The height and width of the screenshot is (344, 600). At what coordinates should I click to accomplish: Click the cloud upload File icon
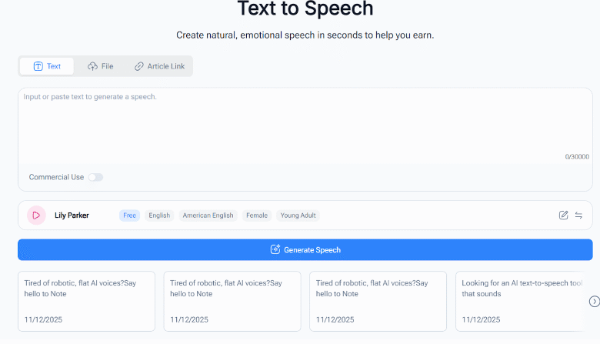pyautogui.click(x=92, y=66)
